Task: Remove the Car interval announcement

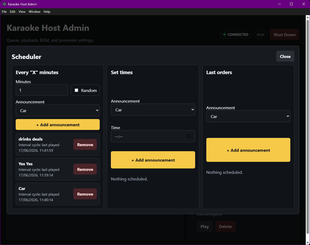Action: click(x=85, y=194)
